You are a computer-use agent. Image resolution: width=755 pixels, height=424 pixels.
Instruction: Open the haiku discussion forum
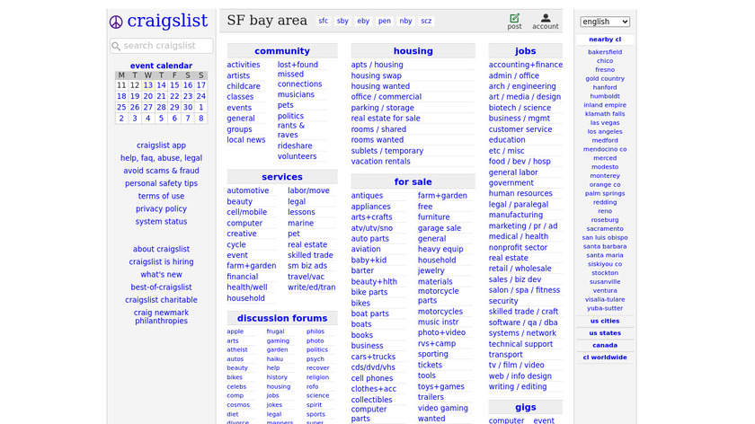pyautogui.click(x=274, y=358)
